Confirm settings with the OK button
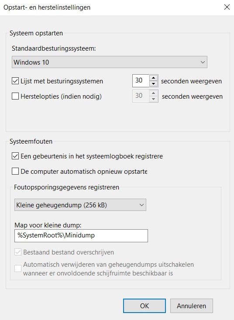This screenshot has width=234, height=320. click(x=145, y=306)
